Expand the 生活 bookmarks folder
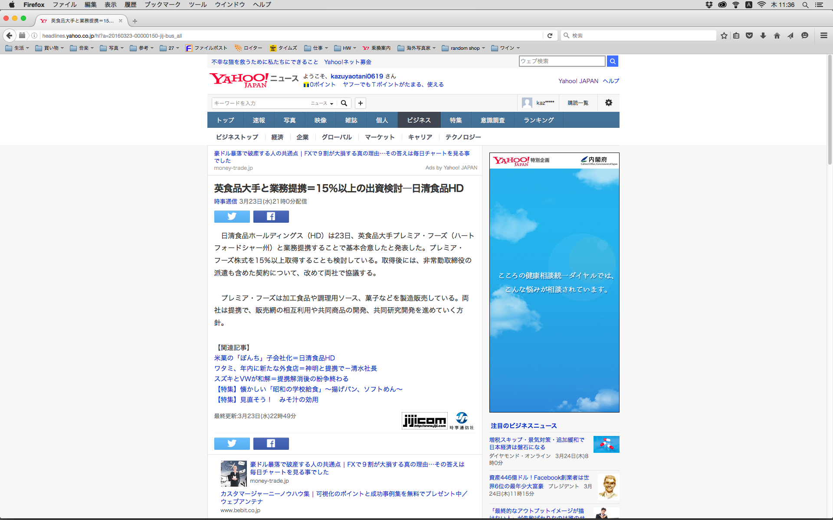Image resolution: width=833 pixels, height=520 pixels. pyautogui.click(x=17, y=48)
